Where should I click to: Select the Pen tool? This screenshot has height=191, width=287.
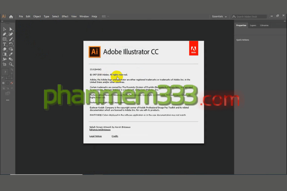(4, 34)
